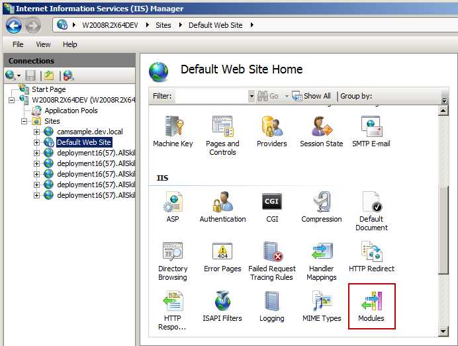Click the feature list scrollbar thumb
Screen dimensions: 458x346
click(443, 230)
